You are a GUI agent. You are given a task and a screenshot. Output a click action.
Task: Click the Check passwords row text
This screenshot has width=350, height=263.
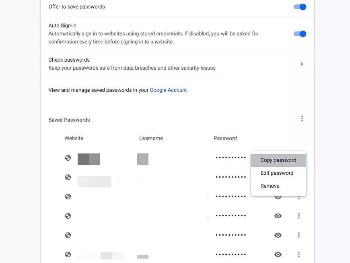point(69,60)
